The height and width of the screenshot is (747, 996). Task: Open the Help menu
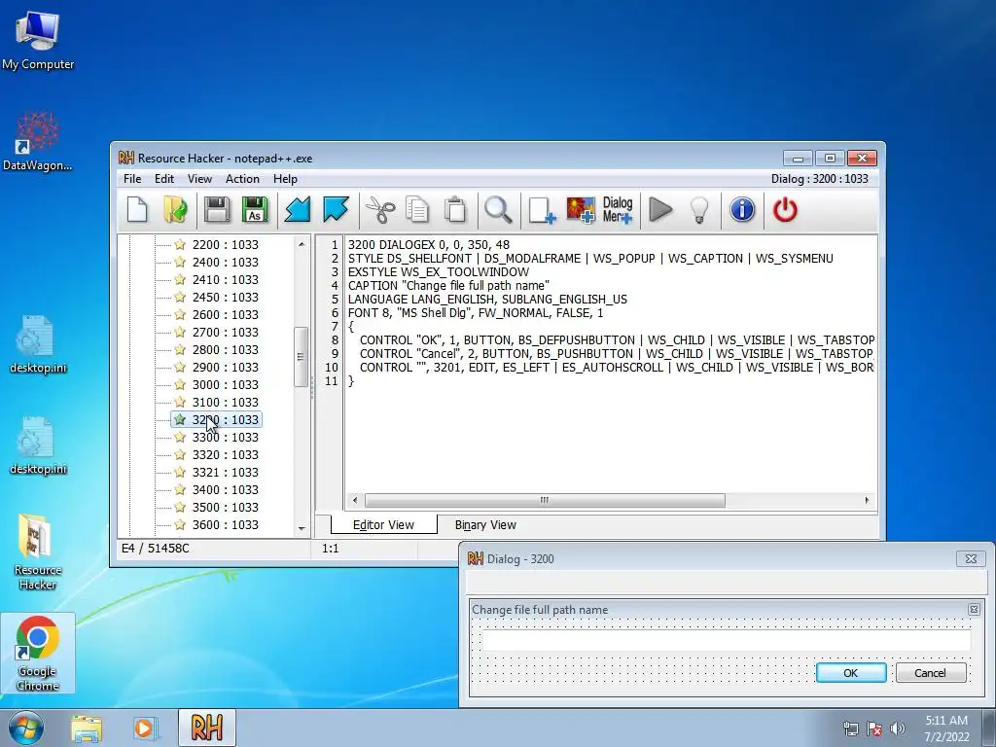point(285,179)
